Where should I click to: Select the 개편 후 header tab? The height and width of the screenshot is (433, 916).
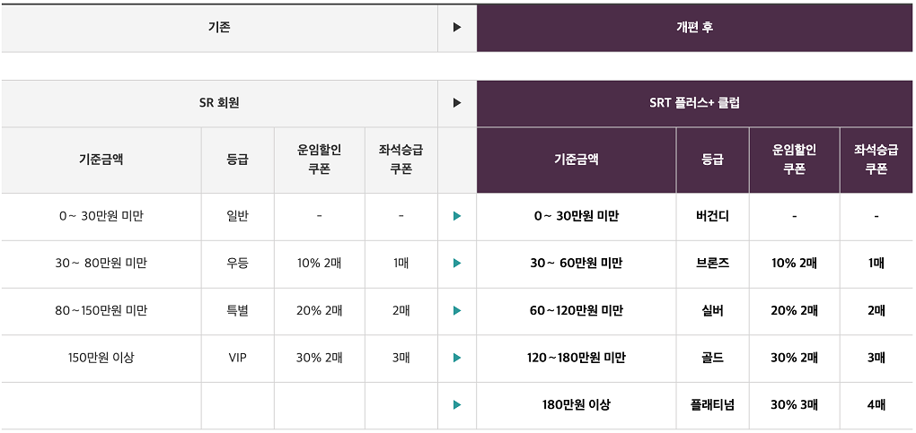[x=694, y=28]
